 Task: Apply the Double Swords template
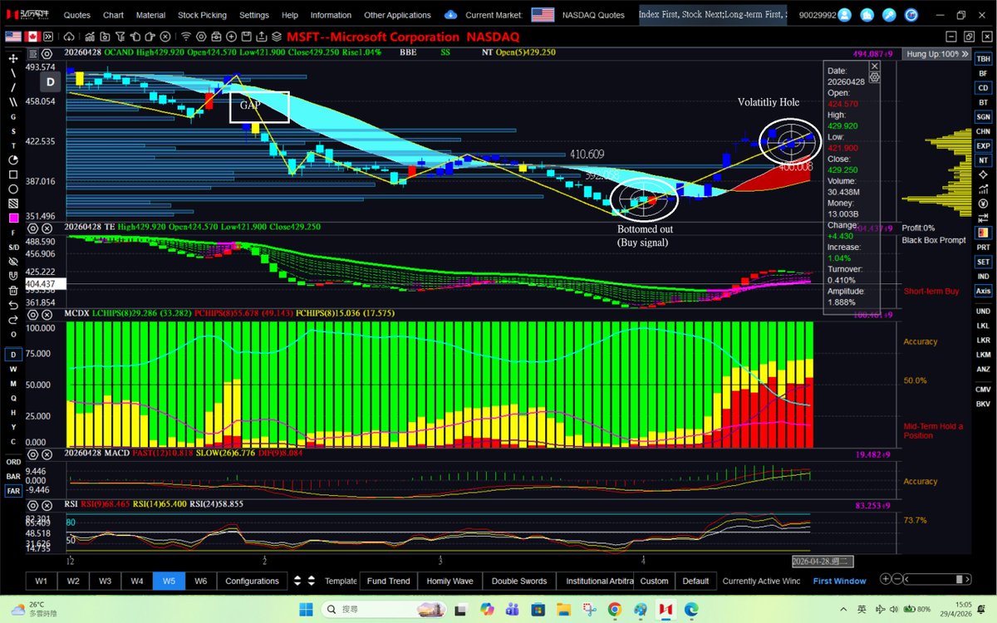coord(519,581)
